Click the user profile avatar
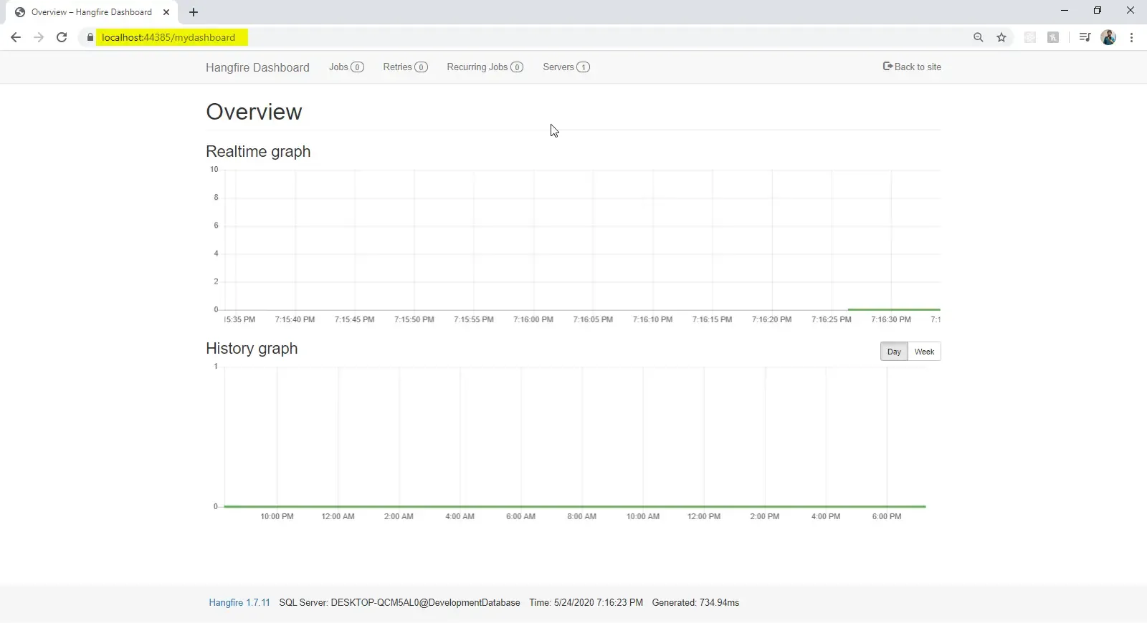1147x623 pixels. (x=1108, y=37)
